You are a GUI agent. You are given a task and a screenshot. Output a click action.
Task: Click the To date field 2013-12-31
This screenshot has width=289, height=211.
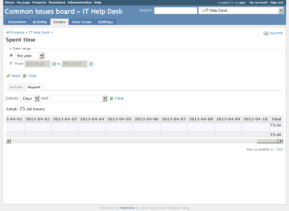pyautogui.click(x=75, y=64)
